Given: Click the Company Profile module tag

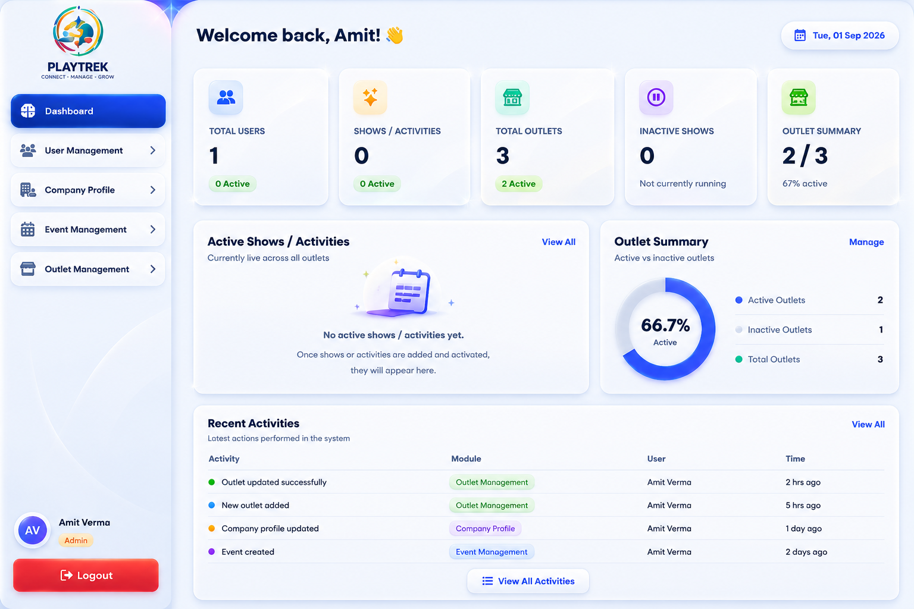Looking at the screenshot, I should [x=485, y=528].
